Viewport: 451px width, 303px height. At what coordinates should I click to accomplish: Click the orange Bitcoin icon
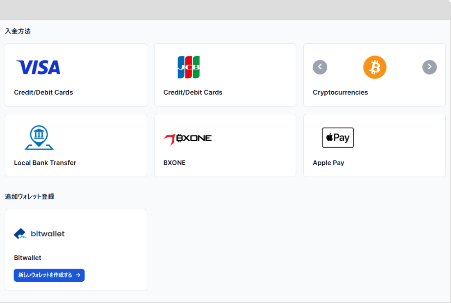pyautogui.click(x=374, y=67)
